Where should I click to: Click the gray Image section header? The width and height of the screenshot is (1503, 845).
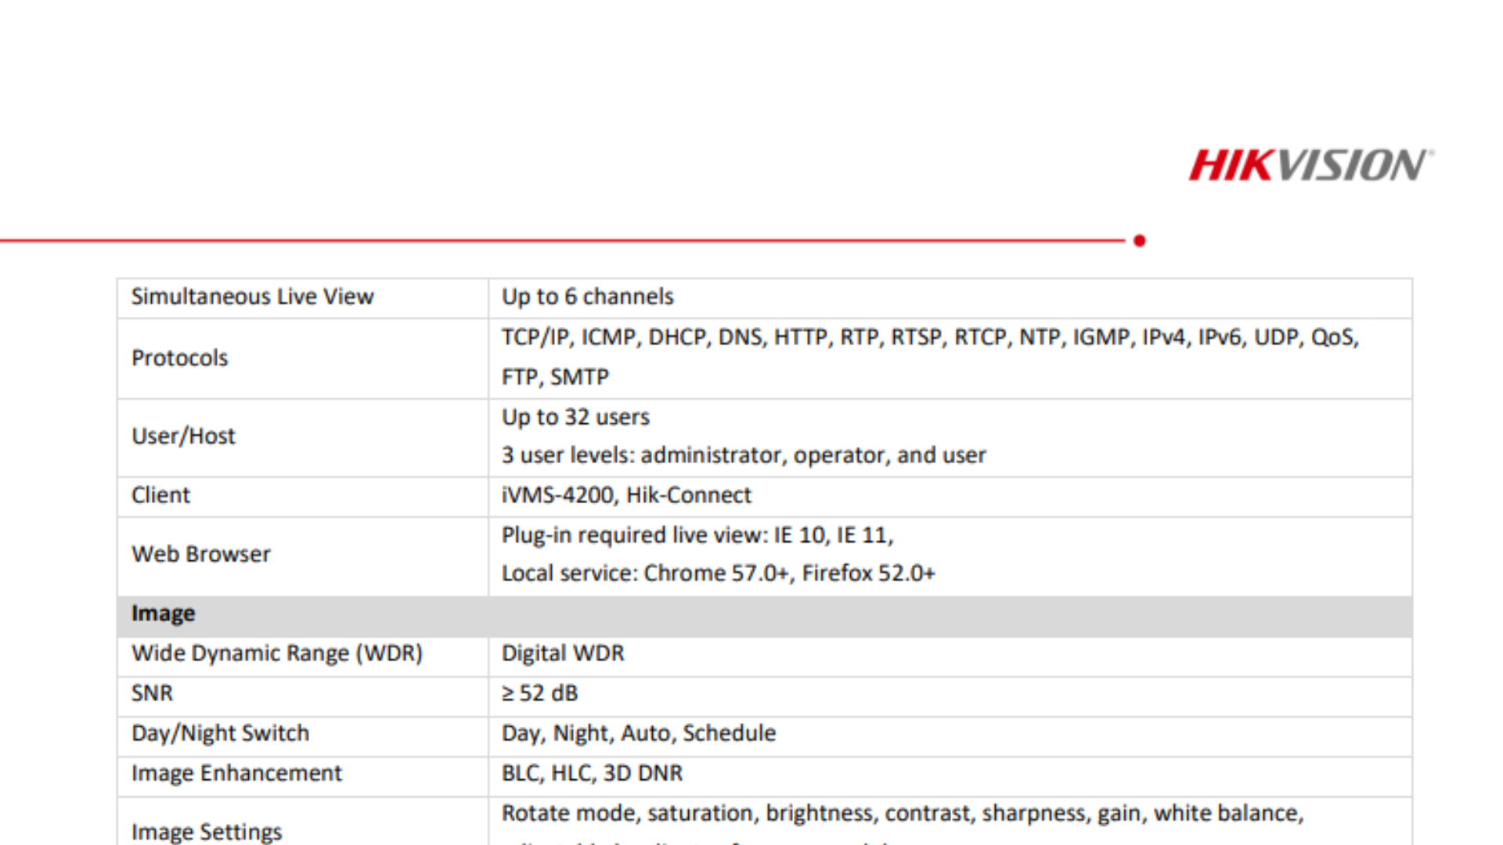pos(763,614)
